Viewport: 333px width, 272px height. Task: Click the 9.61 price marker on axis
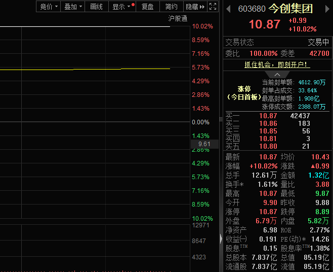click(x=204, y=144)
